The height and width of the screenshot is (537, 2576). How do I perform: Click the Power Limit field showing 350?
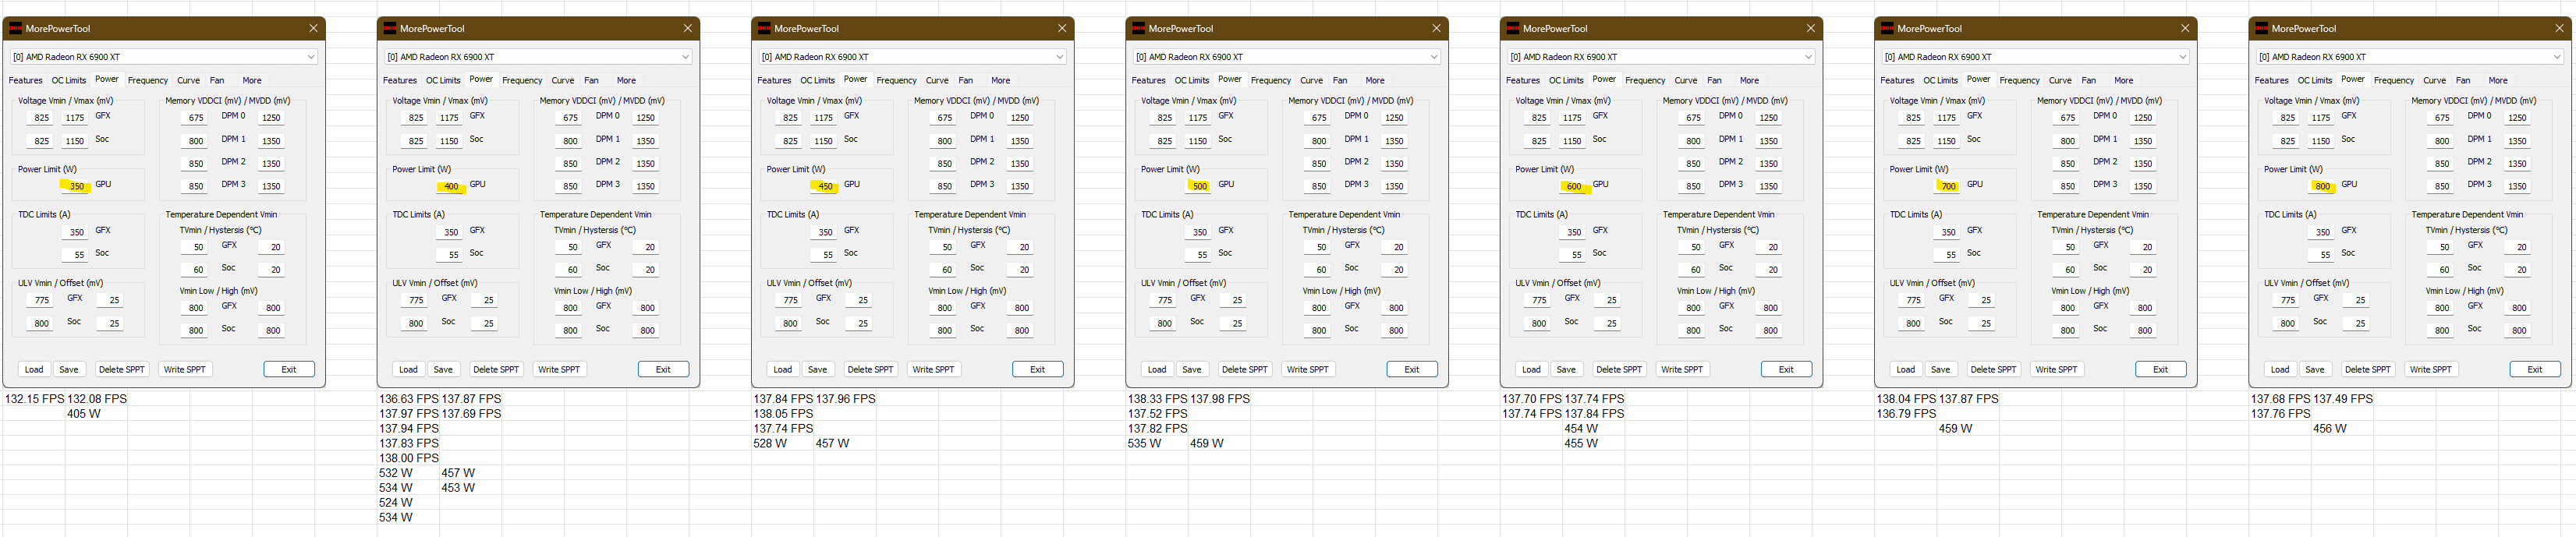[x=74, y=186]
